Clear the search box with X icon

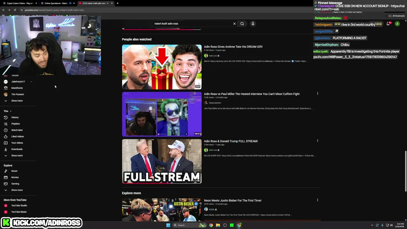(x=234, y=24)
